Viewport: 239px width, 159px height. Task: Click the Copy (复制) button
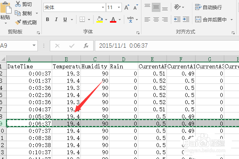click(24, 14)
